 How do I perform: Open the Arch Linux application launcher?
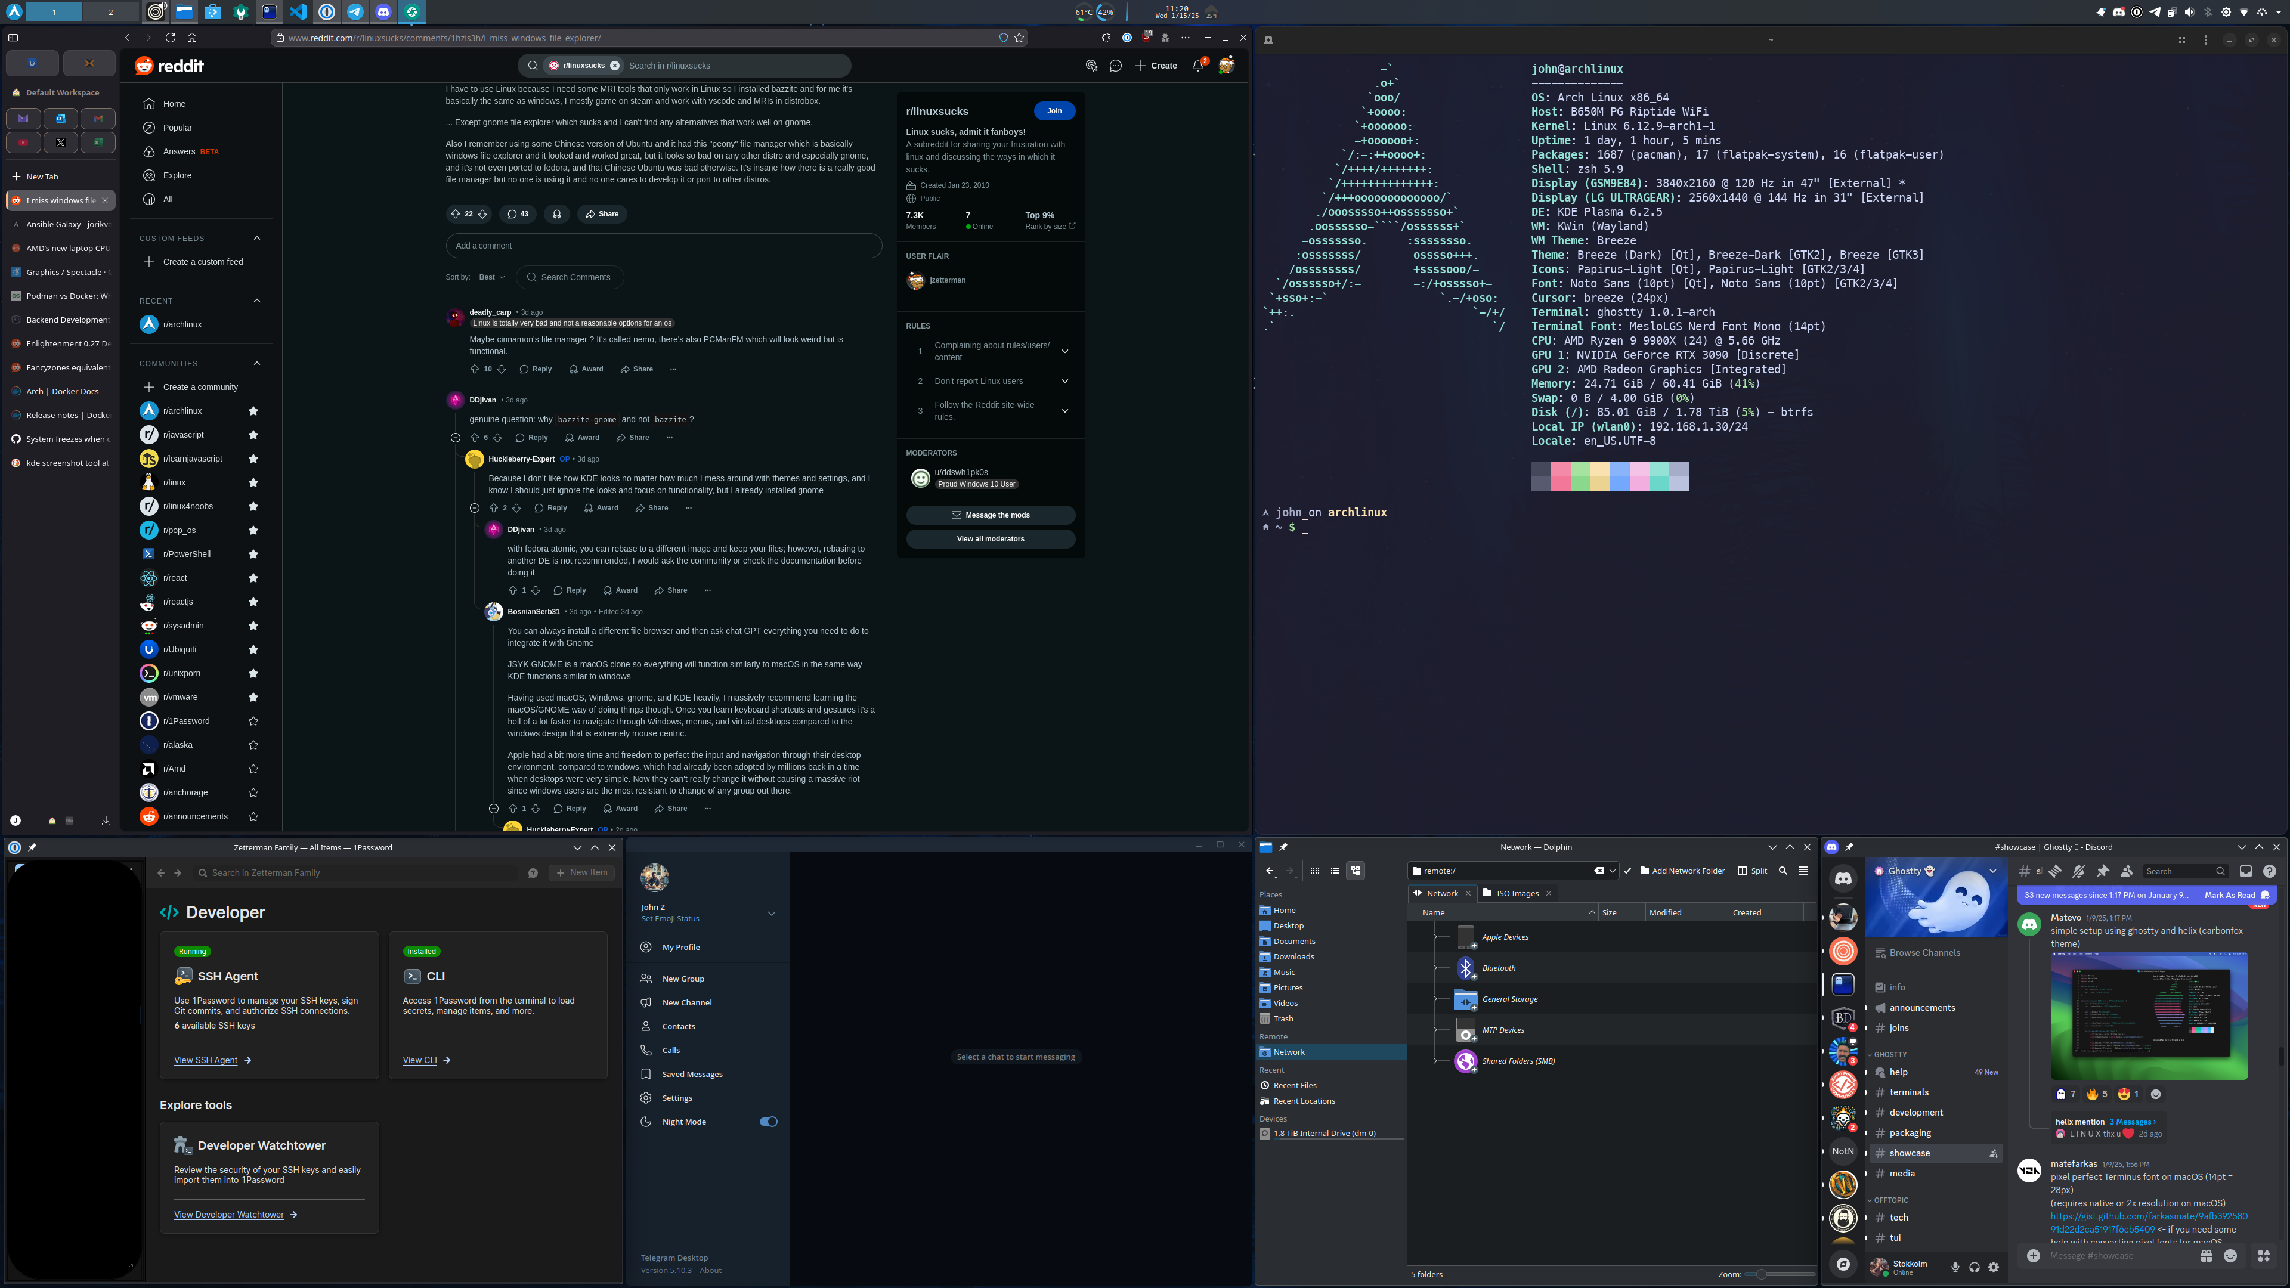click(x=14, y=13)
